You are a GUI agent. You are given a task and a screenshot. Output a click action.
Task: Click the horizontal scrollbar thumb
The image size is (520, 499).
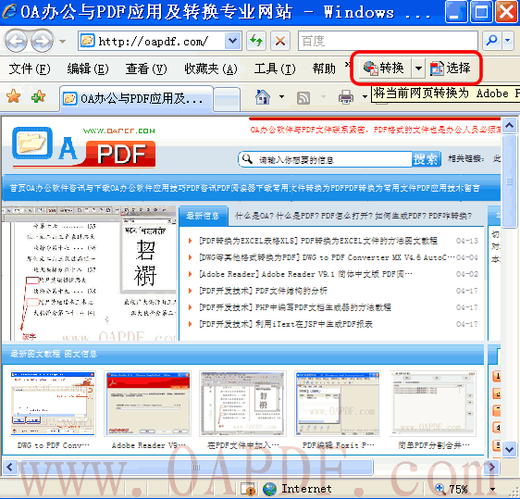[196, 468]
